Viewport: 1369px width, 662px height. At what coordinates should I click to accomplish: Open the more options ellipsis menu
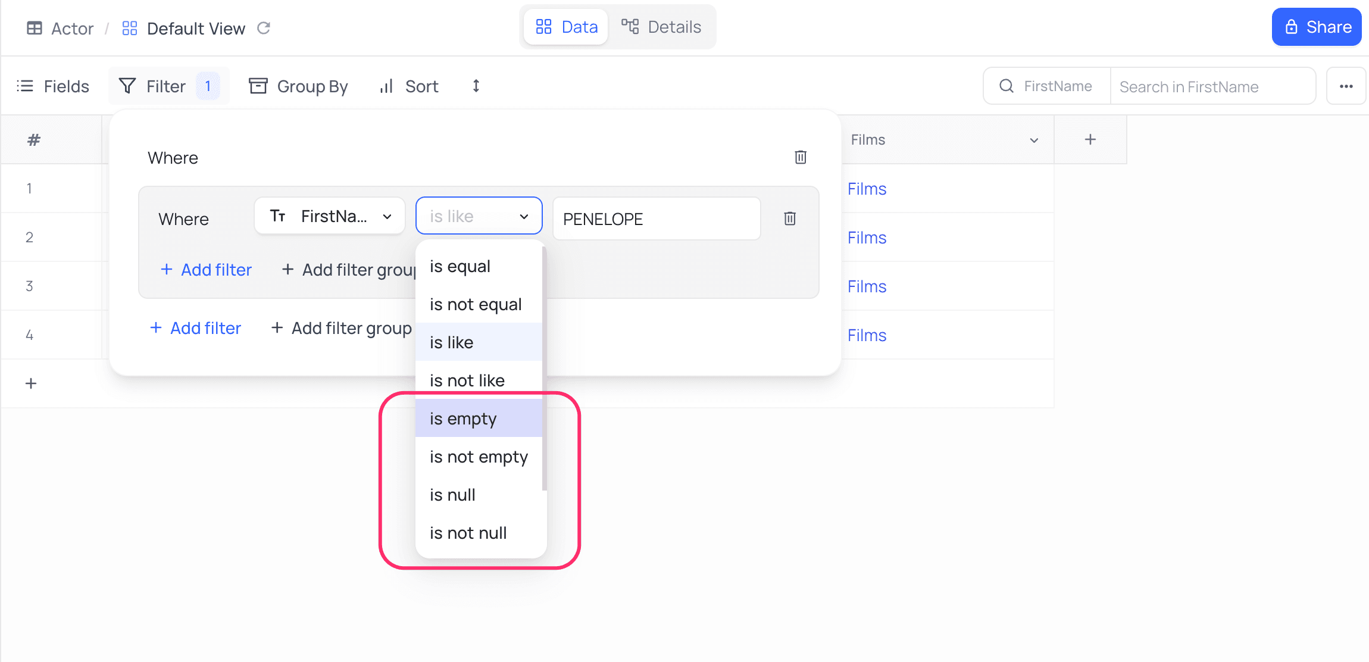(1346, 86)
